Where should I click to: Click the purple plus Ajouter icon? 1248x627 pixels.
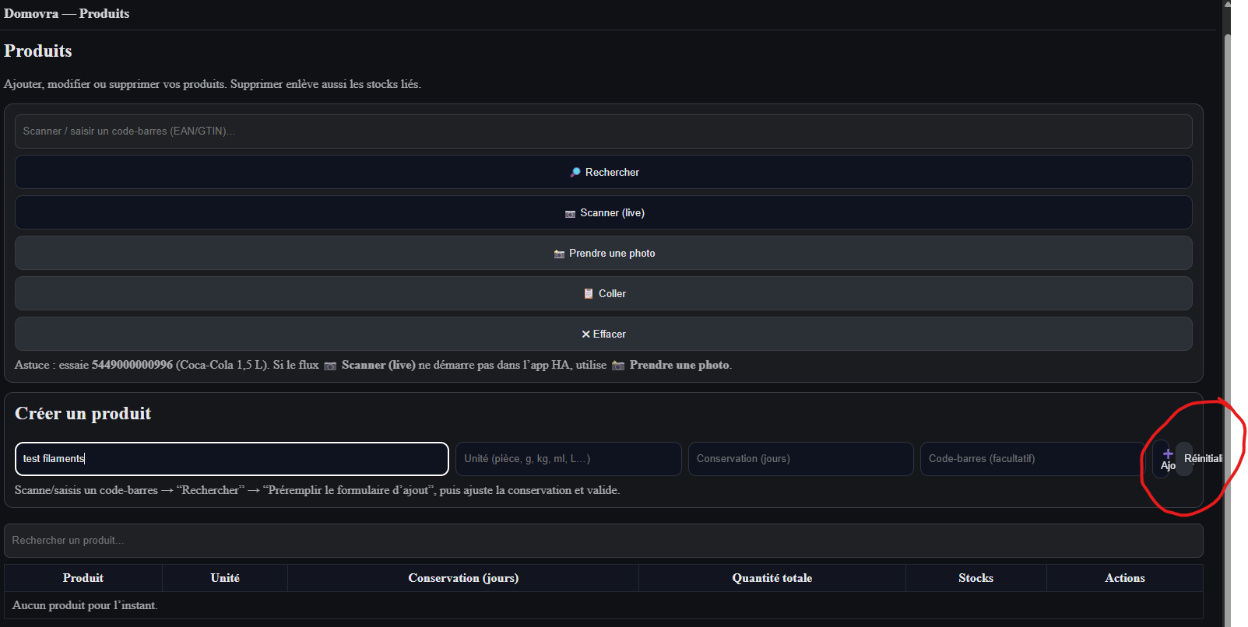click(x=1167, y=454)
